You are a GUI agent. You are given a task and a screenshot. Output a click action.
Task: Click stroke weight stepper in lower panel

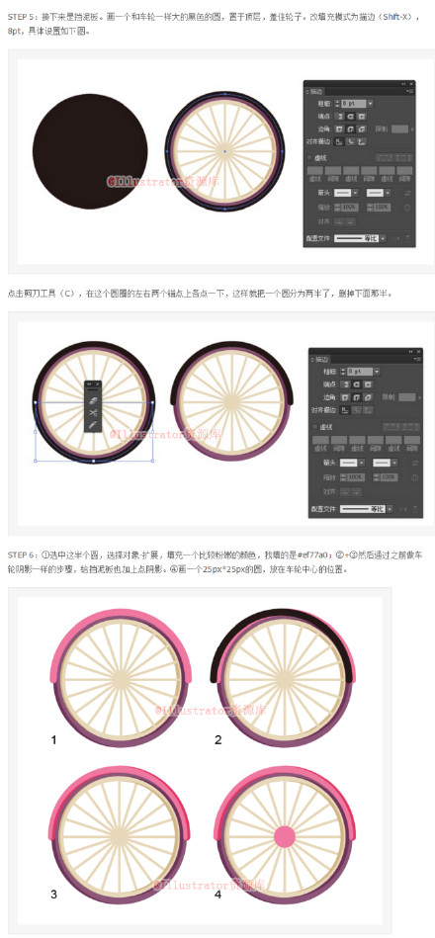tap(343, 372)
